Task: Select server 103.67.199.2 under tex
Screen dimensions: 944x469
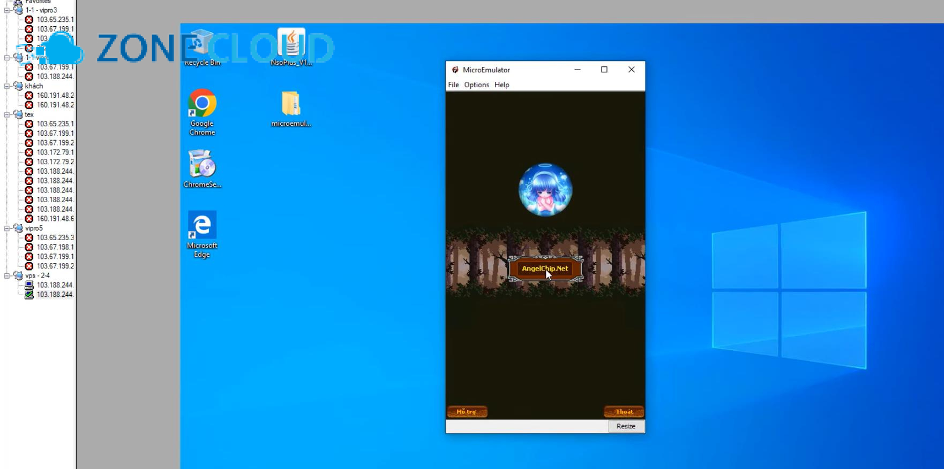Action: (55, 143)
